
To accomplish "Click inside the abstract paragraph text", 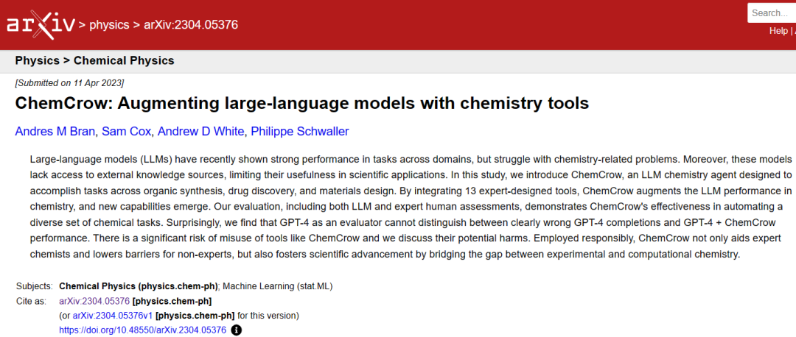I will point(398,206).
